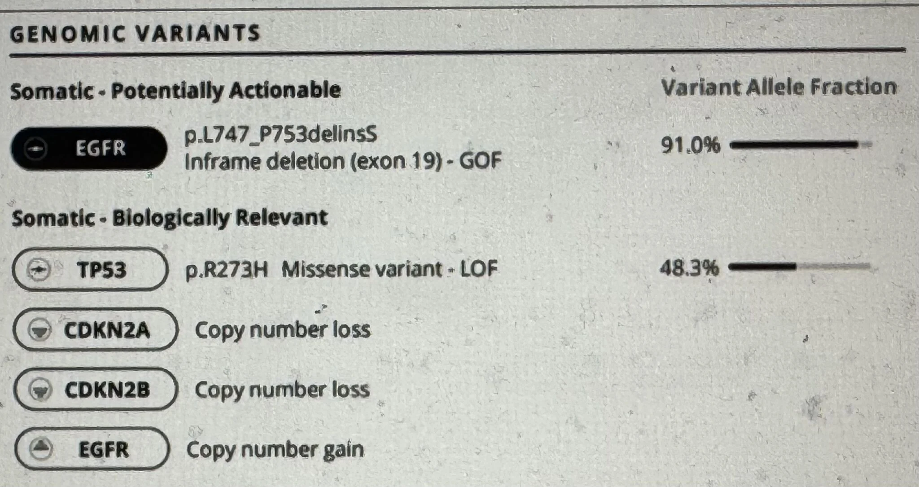The image size is (919, 487).
Task: Click the down-arrow icon in the CDKN2B badge
Action: pyautogui.click(x=40, y=390)
